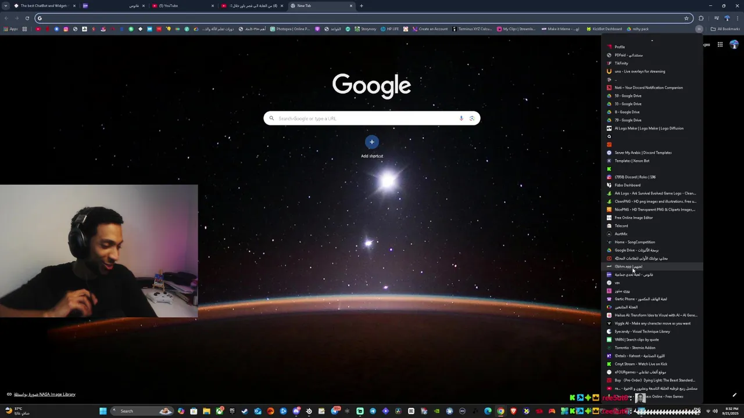744x418 pixels.
Task: Open Brave browser from the taskbar
Action: pyautogui.click(x=513, y=411)
